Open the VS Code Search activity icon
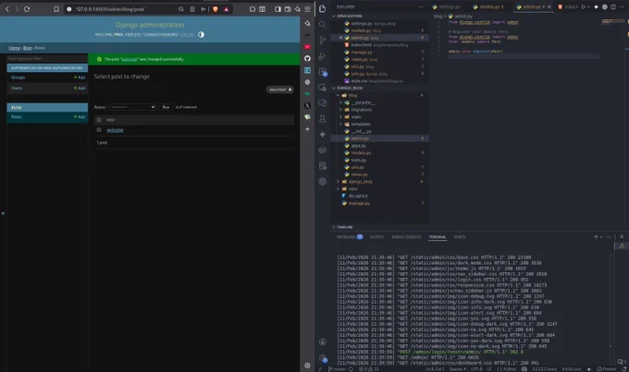 (x=322, y=24)
